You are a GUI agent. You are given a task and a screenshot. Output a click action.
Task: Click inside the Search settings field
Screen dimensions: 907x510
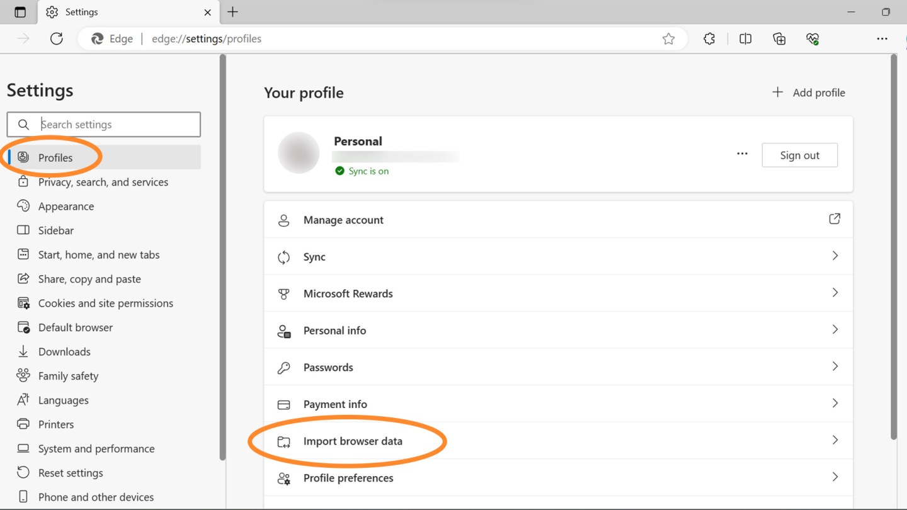tap(113, 124)
